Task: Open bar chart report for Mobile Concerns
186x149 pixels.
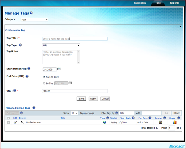Action: pyautogui.click(x=175, y=122)
